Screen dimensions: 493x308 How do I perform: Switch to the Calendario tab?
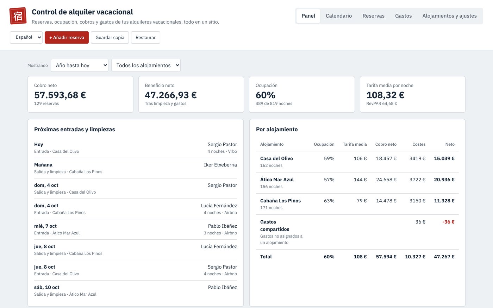(339, 16)
